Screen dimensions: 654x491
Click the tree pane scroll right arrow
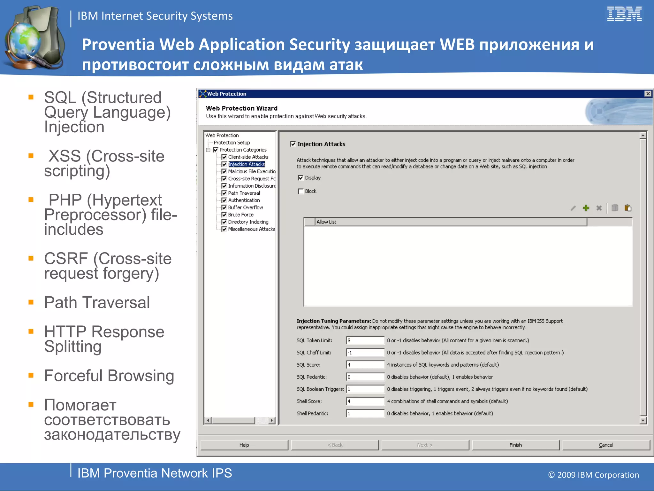pyautogui.click(x=272, y=420)
